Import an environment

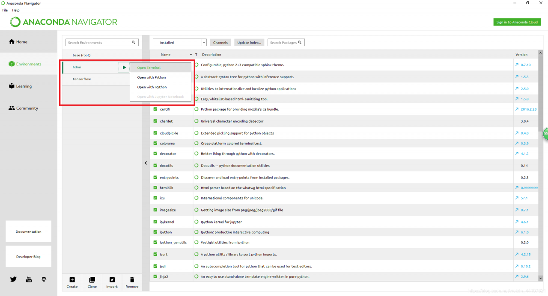112,282
